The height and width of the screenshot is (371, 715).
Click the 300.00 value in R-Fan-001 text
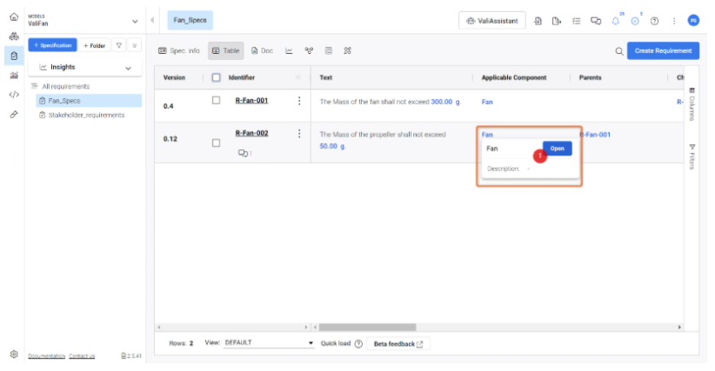(x=441, y=102)
